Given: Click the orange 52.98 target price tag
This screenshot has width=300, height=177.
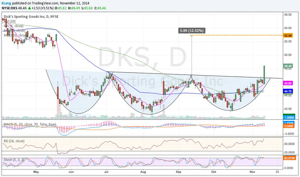Looking at the screenshot, I should click(x=288, y=36).
